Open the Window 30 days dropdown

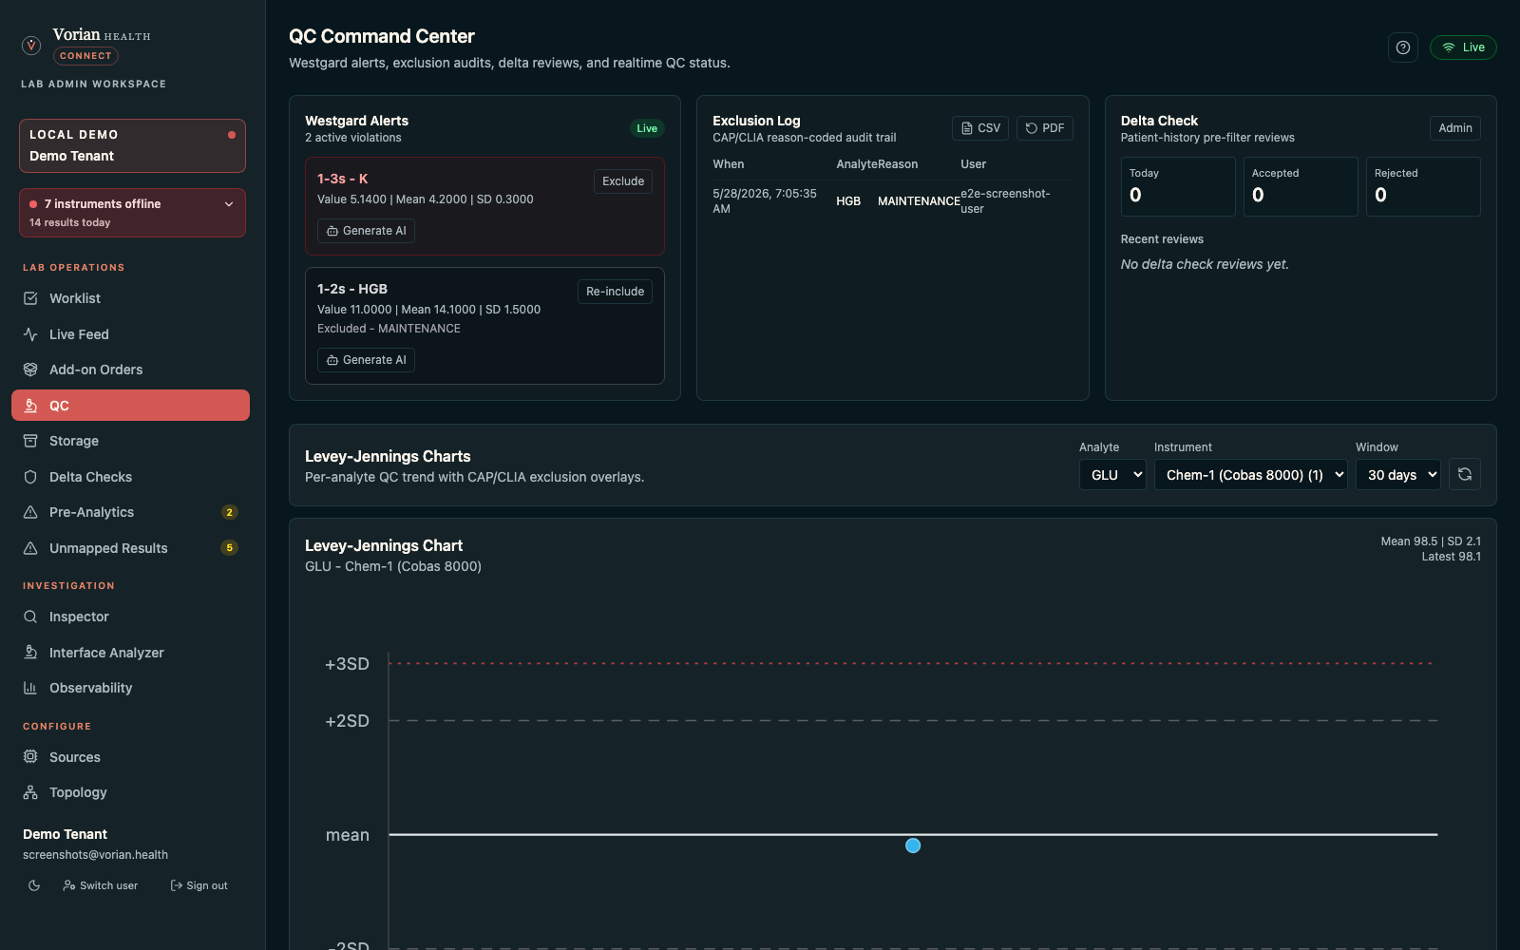pyautogui.click(x=1398, y=475)
